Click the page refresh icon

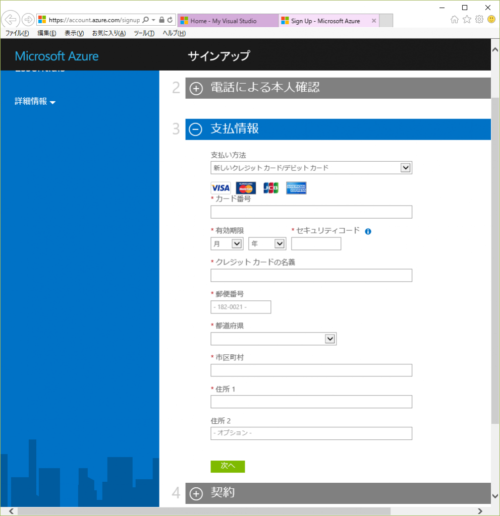pos(170,20)
